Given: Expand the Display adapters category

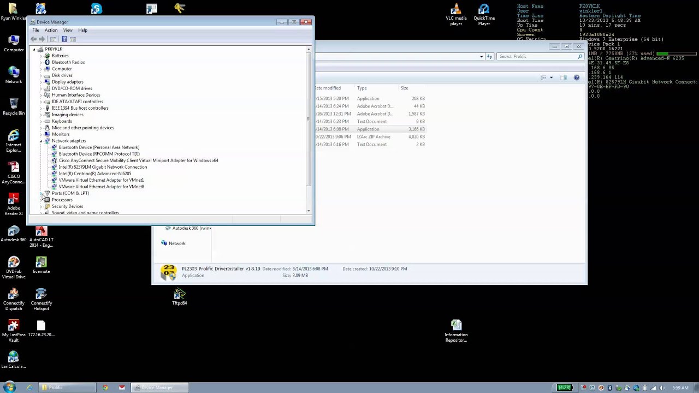Looking at the screenshot, I should [41, 82].
